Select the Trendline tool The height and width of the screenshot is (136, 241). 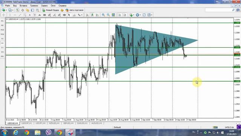pyautogui.click(x=20, y=15)
